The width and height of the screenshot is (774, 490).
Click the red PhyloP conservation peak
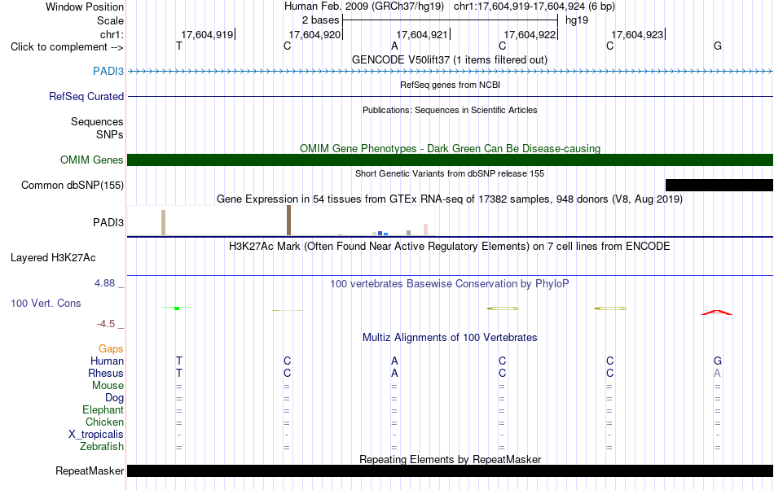click(x=717, y=313)
